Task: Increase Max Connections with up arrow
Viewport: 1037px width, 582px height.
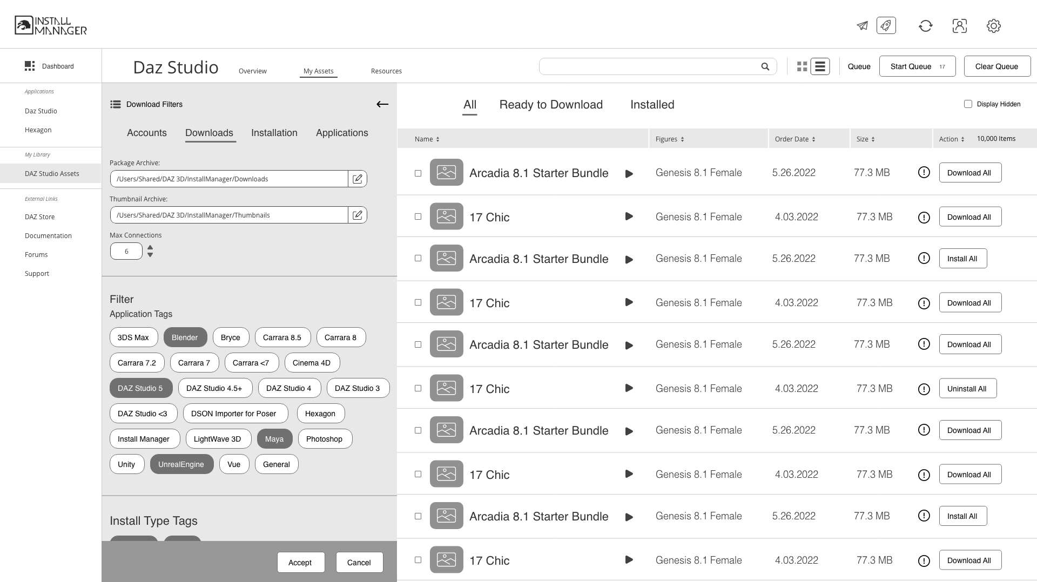Action: [x=150, y=248]
